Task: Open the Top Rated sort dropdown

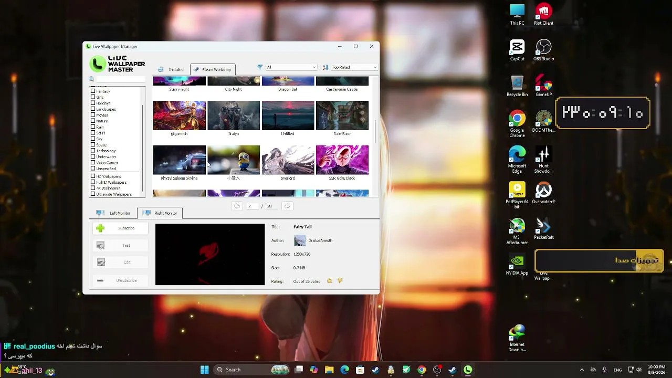Action: (x=354, y=67)
